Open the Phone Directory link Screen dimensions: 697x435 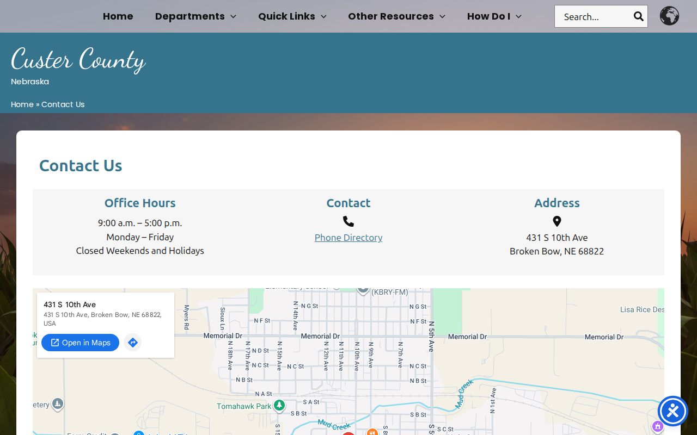point(348,238)
